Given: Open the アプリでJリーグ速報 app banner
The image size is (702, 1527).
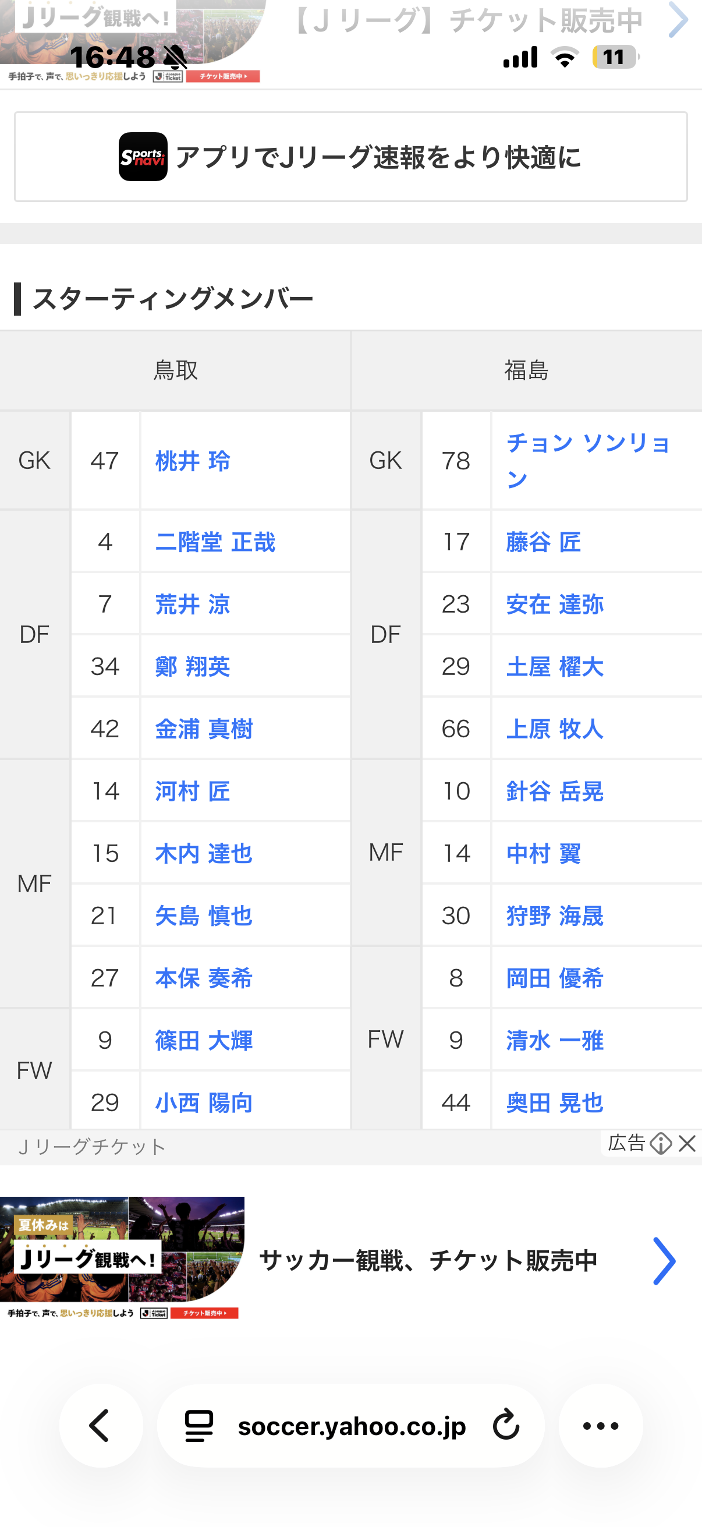Looking at the screenshot, I should point(350,157).
